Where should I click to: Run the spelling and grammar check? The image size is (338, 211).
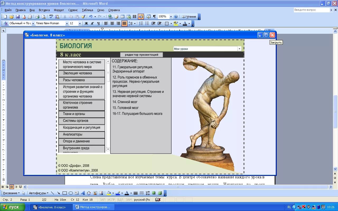pos(51,17)
